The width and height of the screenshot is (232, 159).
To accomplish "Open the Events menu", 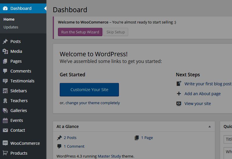I will pos(23,120).
